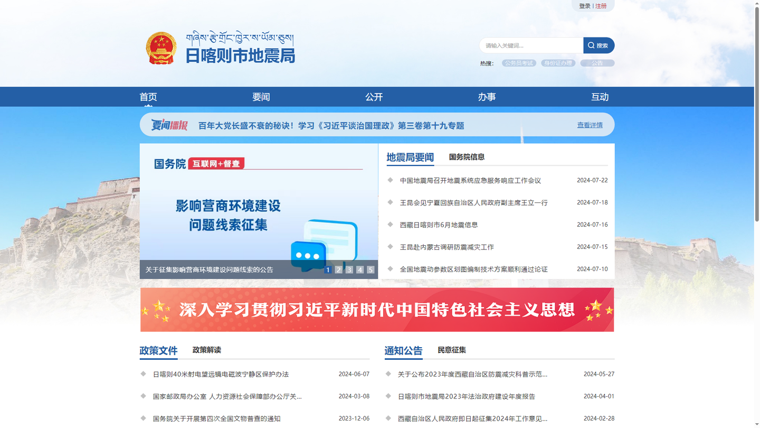Open 互动 navigation menu item
The height and width of the screenshot is (428, 760).
(600, 97)
